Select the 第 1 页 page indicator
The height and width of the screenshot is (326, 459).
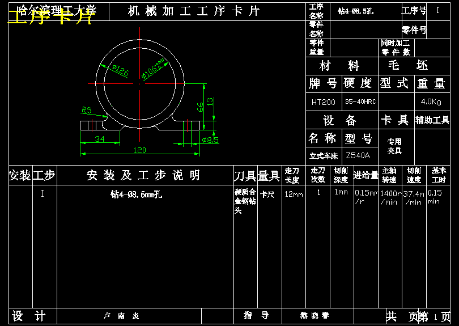pos(435,316)
